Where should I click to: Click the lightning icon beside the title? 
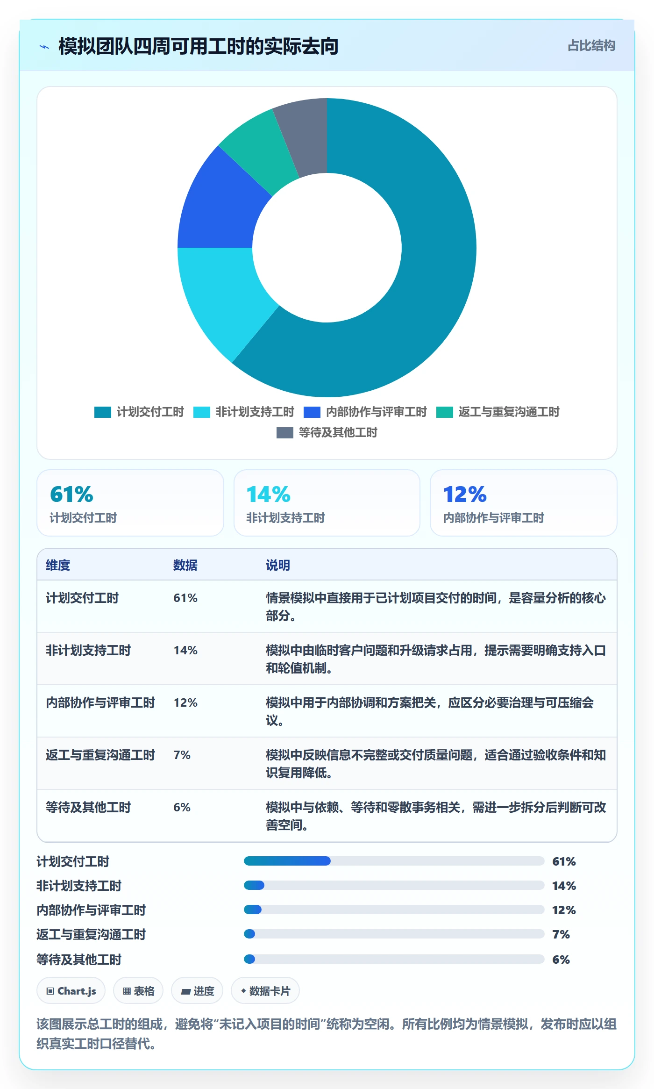44,47
